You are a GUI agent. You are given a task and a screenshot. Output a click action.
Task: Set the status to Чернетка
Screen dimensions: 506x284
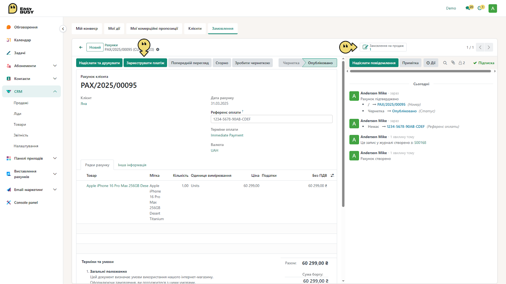click(291, 63)
